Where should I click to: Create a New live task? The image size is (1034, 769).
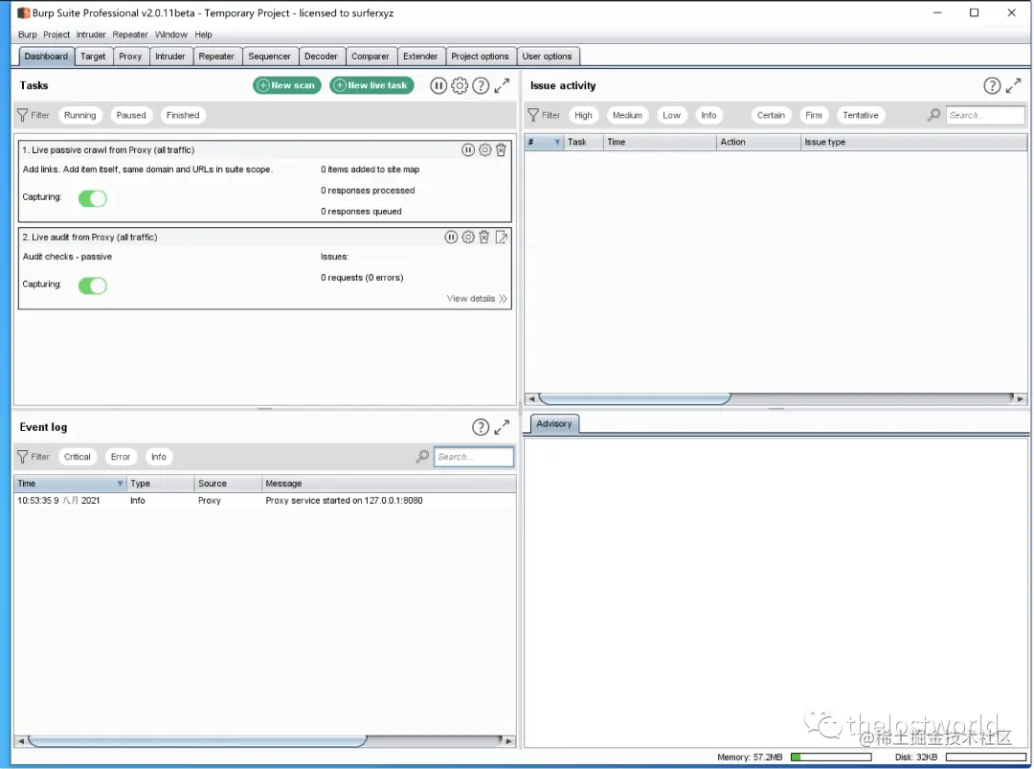[x=371, y=85]
